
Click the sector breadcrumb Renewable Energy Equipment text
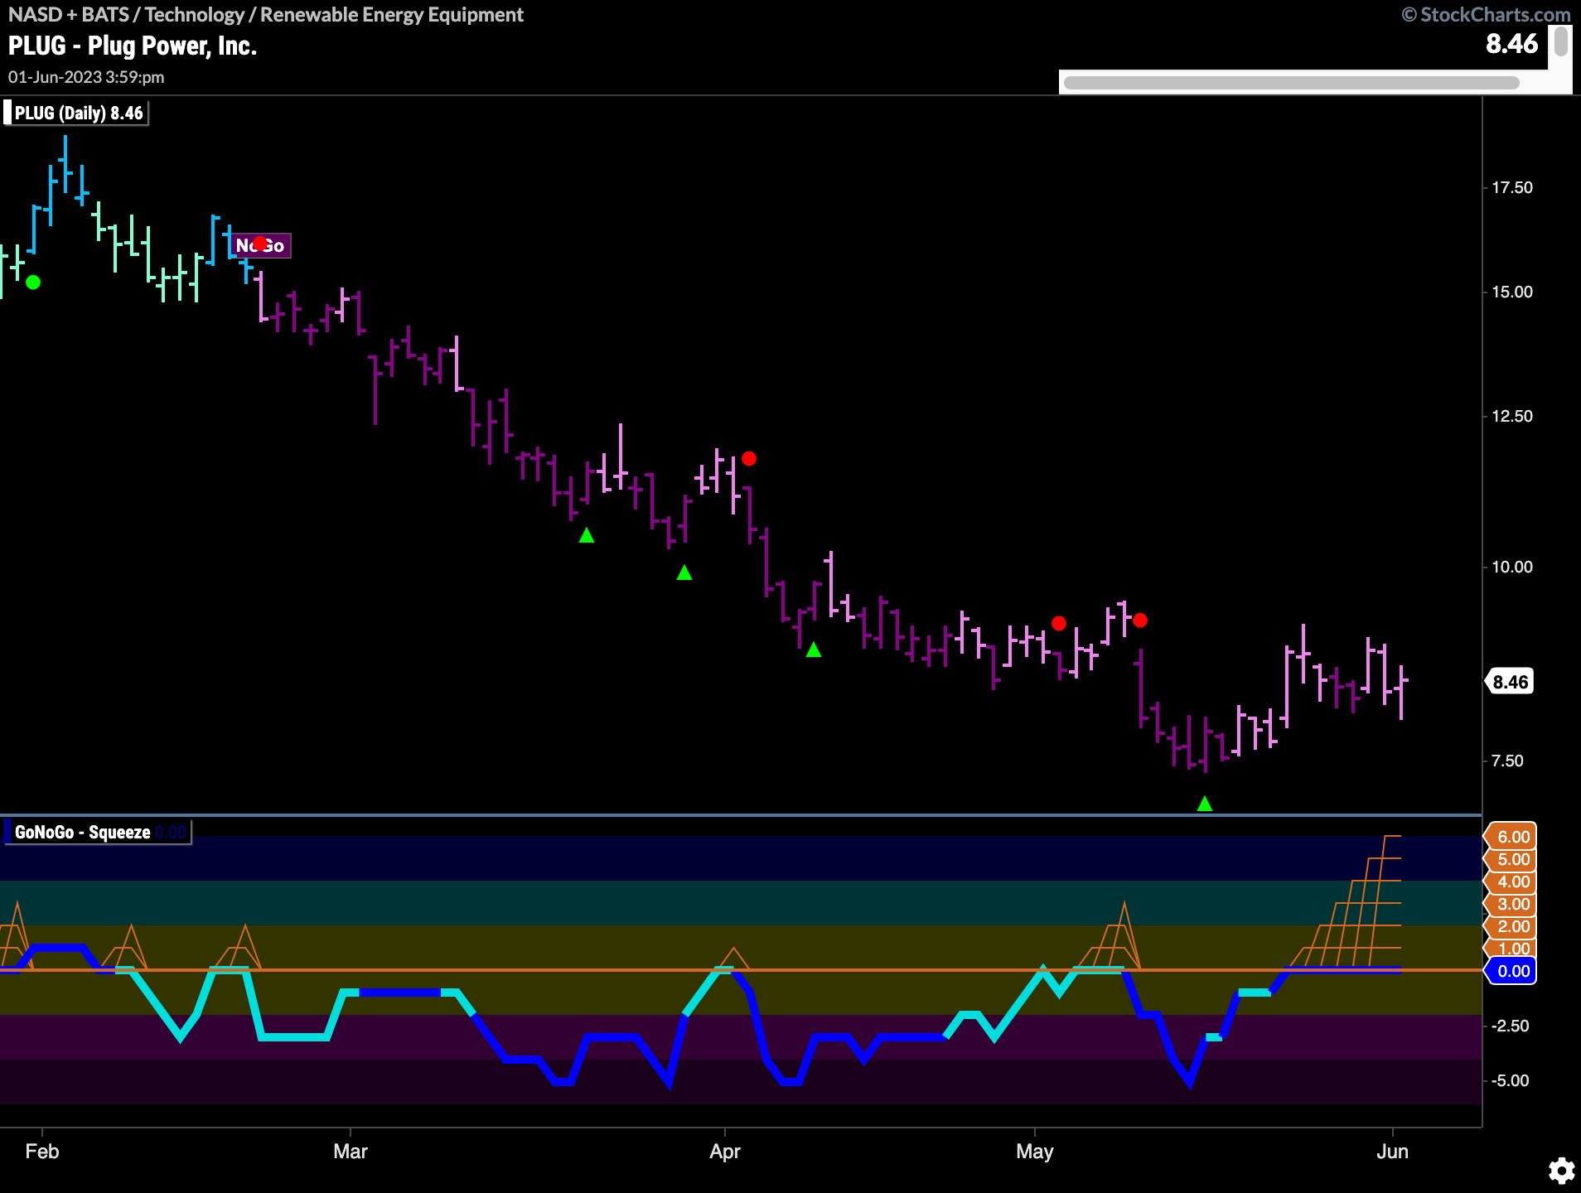coord(392,15)
